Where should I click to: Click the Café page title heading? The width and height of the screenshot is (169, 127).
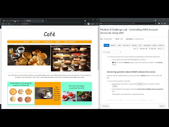pyautogui.click(x=49, y=34)
